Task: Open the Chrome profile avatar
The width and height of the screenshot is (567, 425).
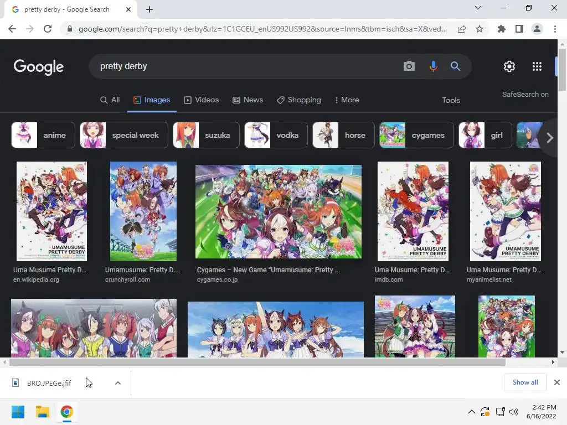Action: pos(537,29)
